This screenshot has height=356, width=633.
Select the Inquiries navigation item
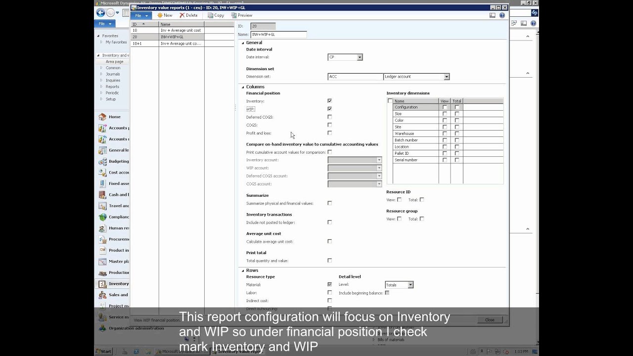(113, 80)
